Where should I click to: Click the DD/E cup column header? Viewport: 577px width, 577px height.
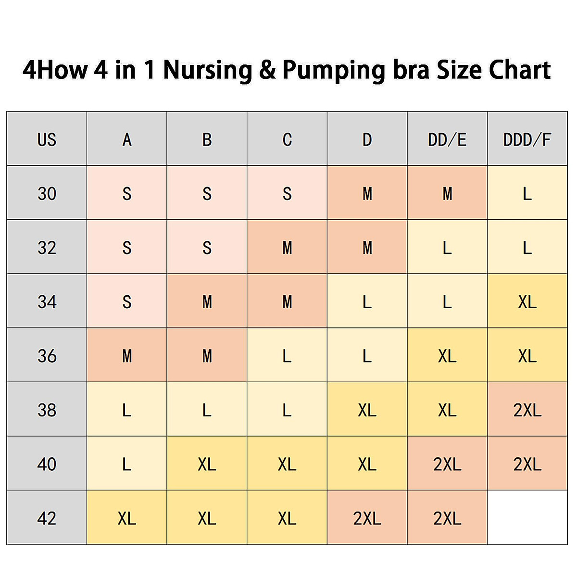pos(447,139)
